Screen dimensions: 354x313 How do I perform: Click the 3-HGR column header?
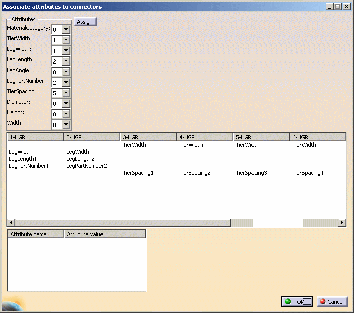click(x=148, y=137)
